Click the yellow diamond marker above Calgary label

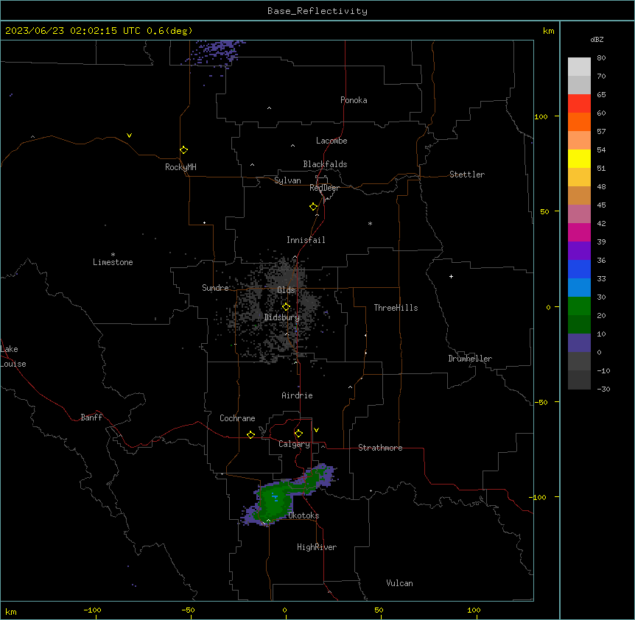(x=298, y=434)
